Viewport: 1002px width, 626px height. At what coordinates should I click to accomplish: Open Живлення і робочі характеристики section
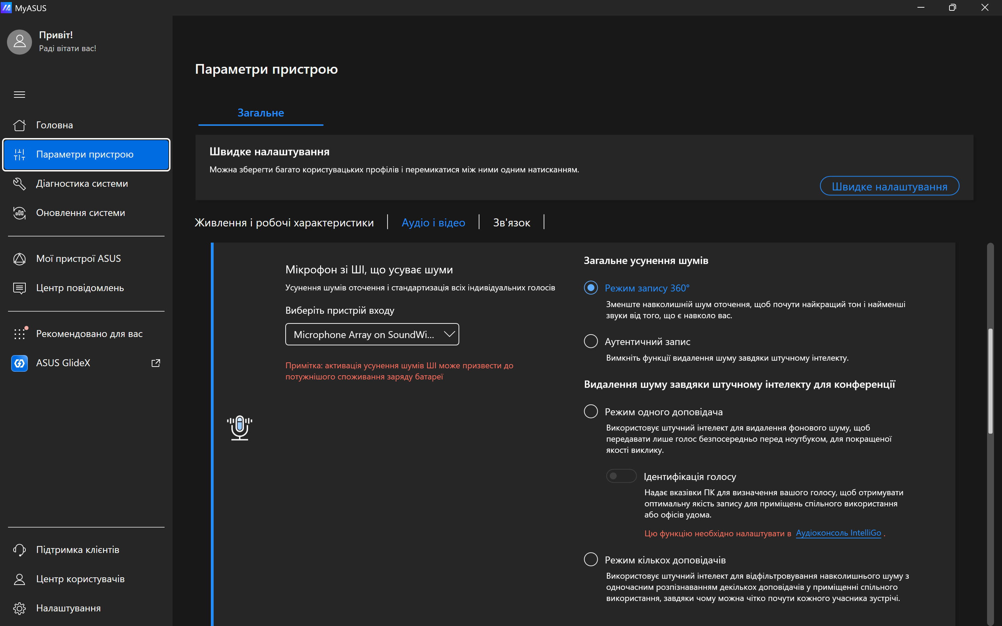coord(284,223)
